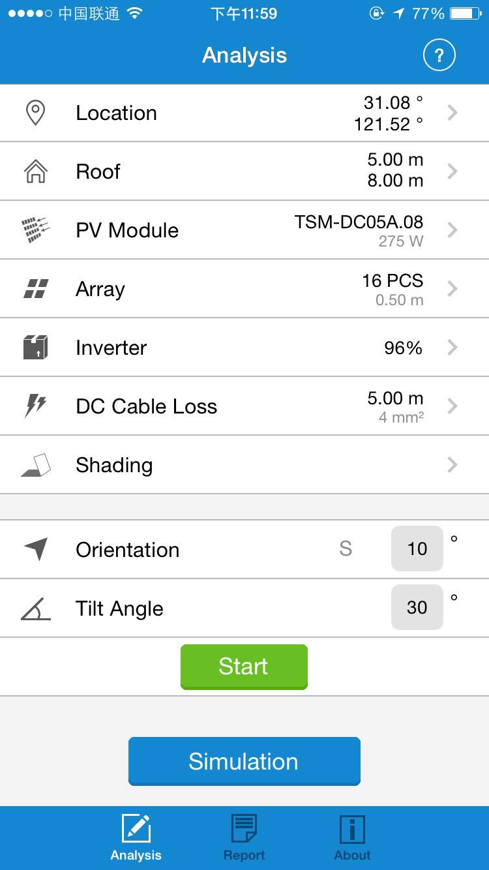Tap the PV Module solar panel icon

35,230
